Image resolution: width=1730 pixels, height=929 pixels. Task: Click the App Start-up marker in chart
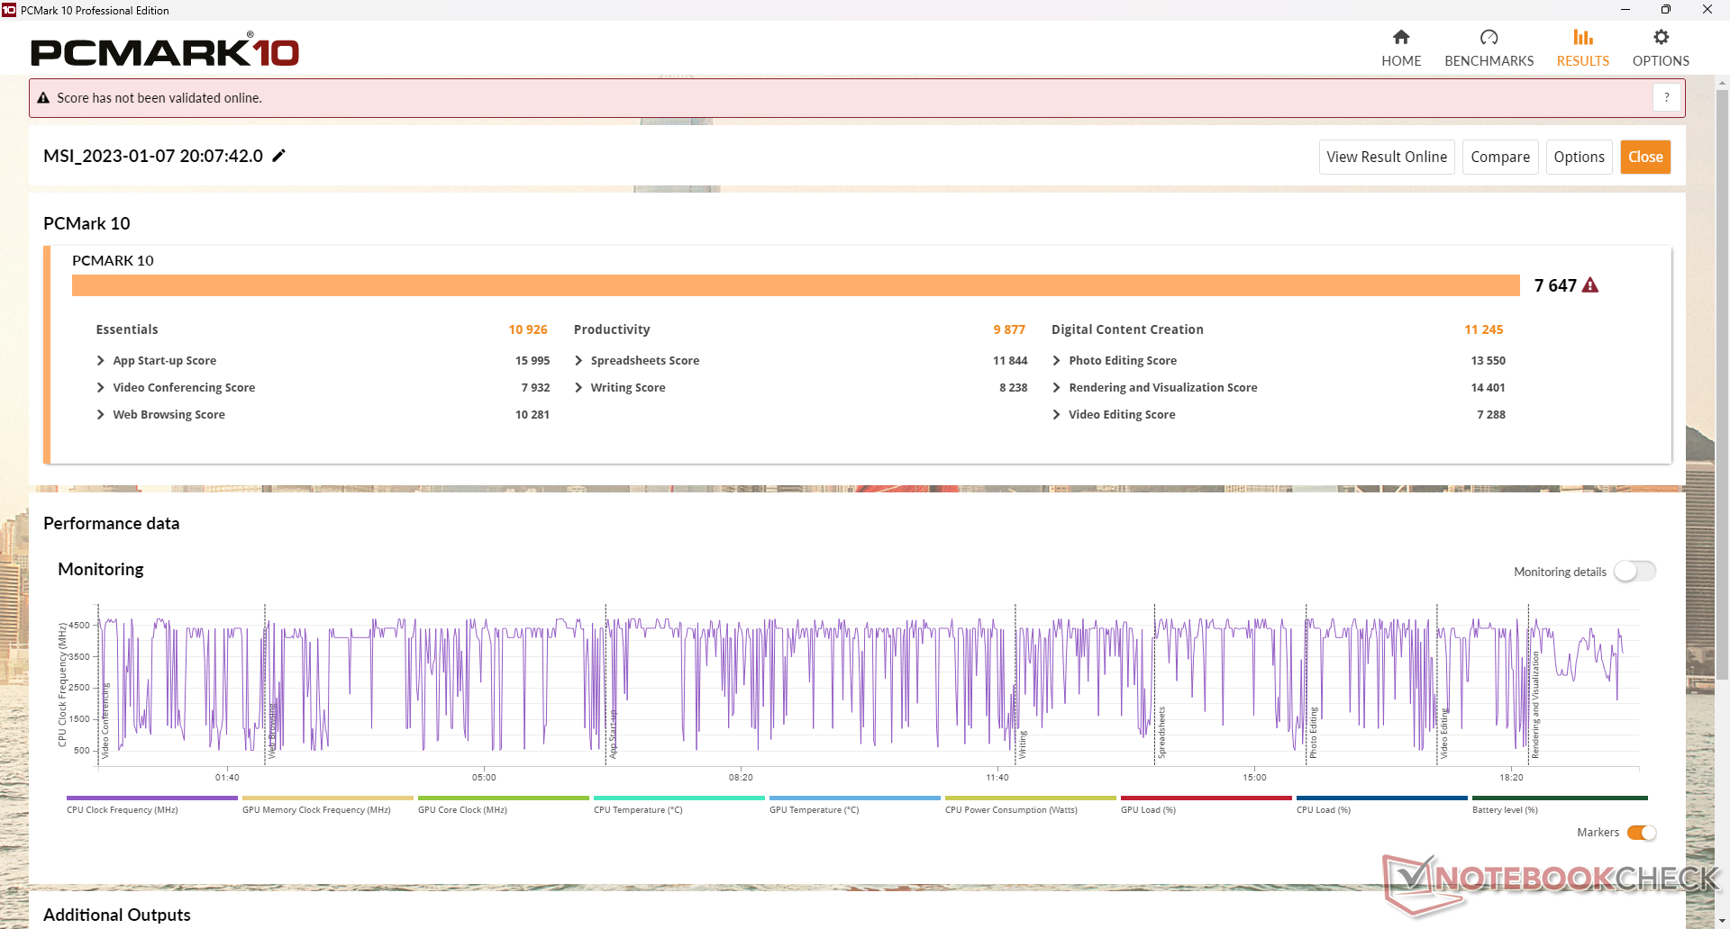pyautogui.click(x=613, y=734)
